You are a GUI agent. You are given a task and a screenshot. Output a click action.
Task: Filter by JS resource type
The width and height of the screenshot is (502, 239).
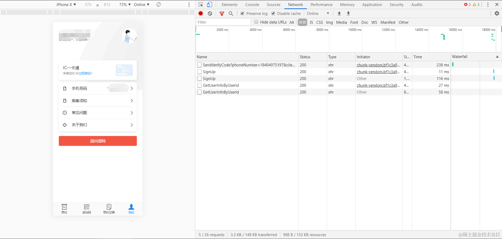[311, 22]
